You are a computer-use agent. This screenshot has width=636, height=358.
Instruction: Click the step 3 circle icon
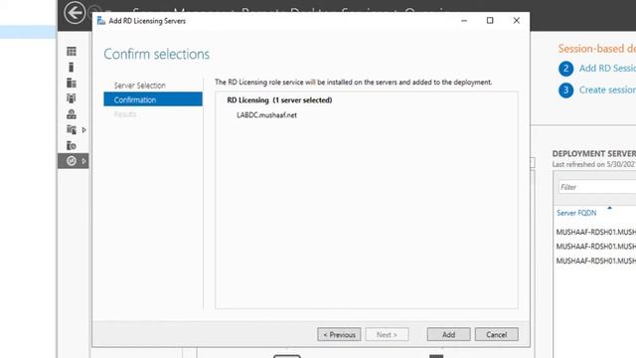click(565, 89)
